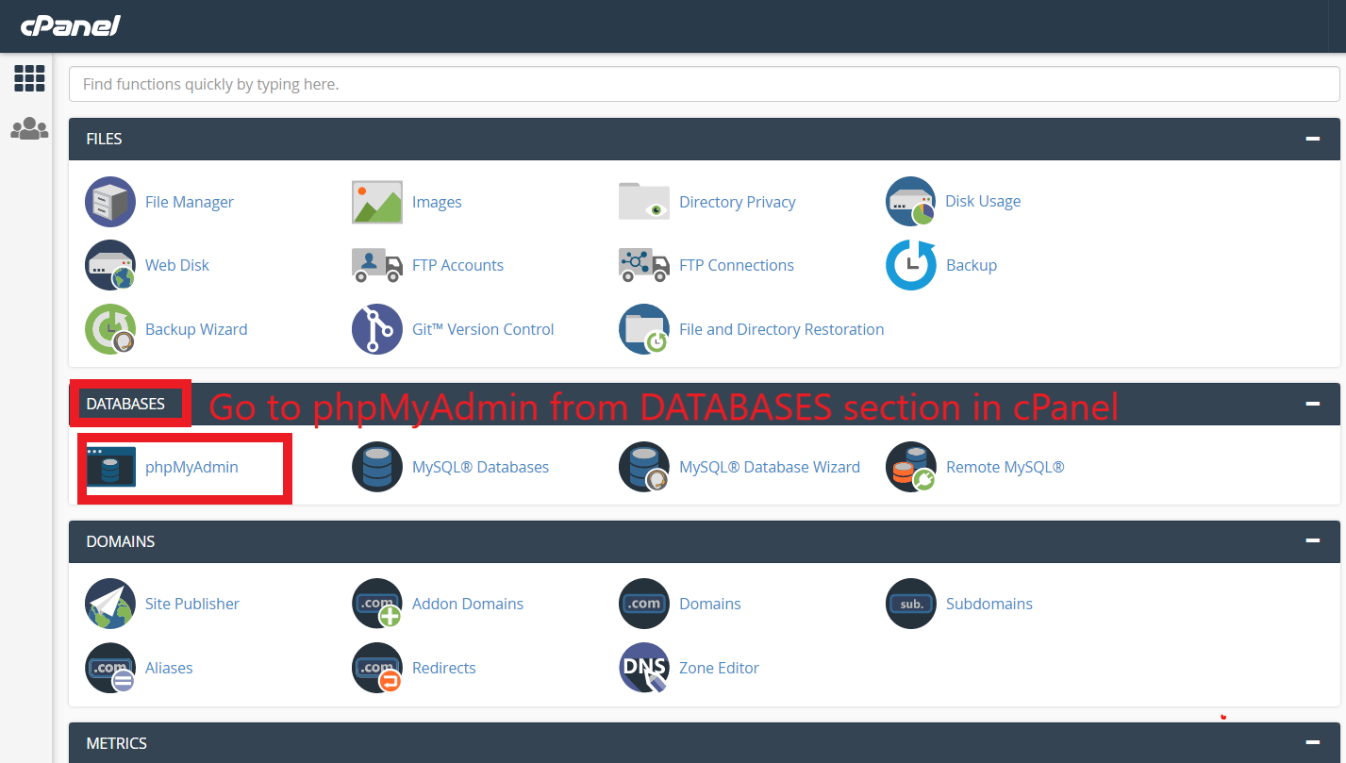
Task: Click the Domains .com icon
Action: click(644, 604)
